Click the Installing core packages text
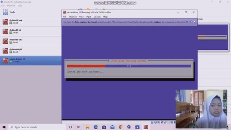The height and width of the screenshot is (130, 231). [85, 72]
